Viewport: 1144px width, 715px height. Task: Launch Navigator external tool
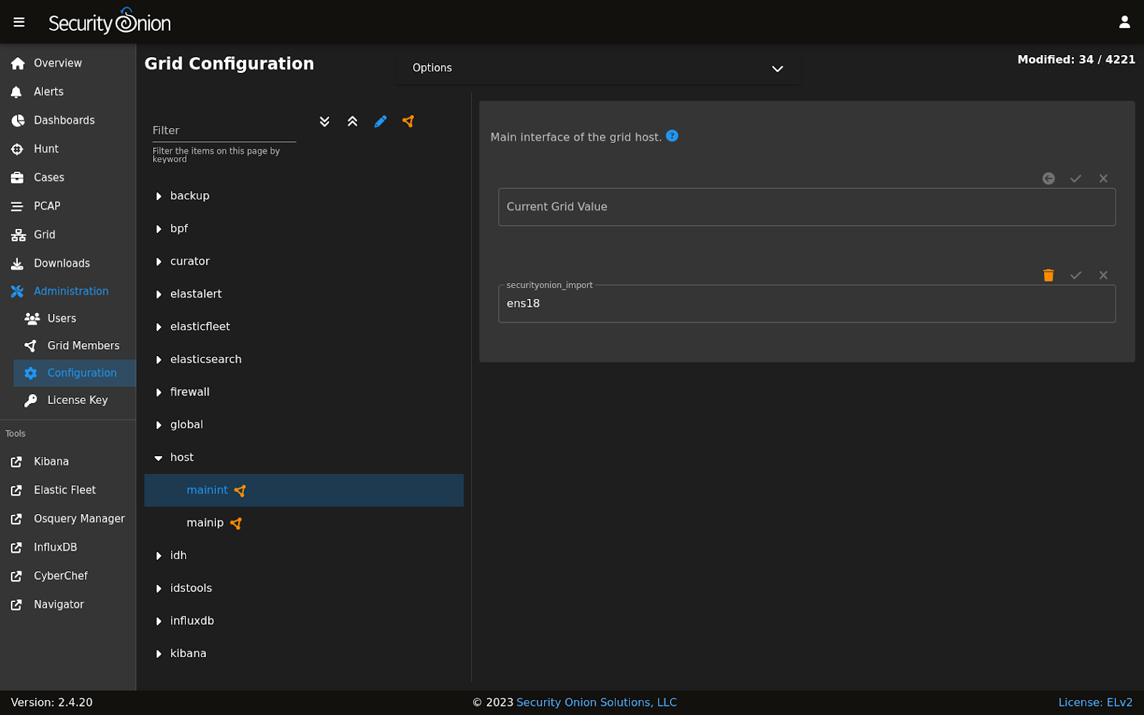tap(68, 604)
